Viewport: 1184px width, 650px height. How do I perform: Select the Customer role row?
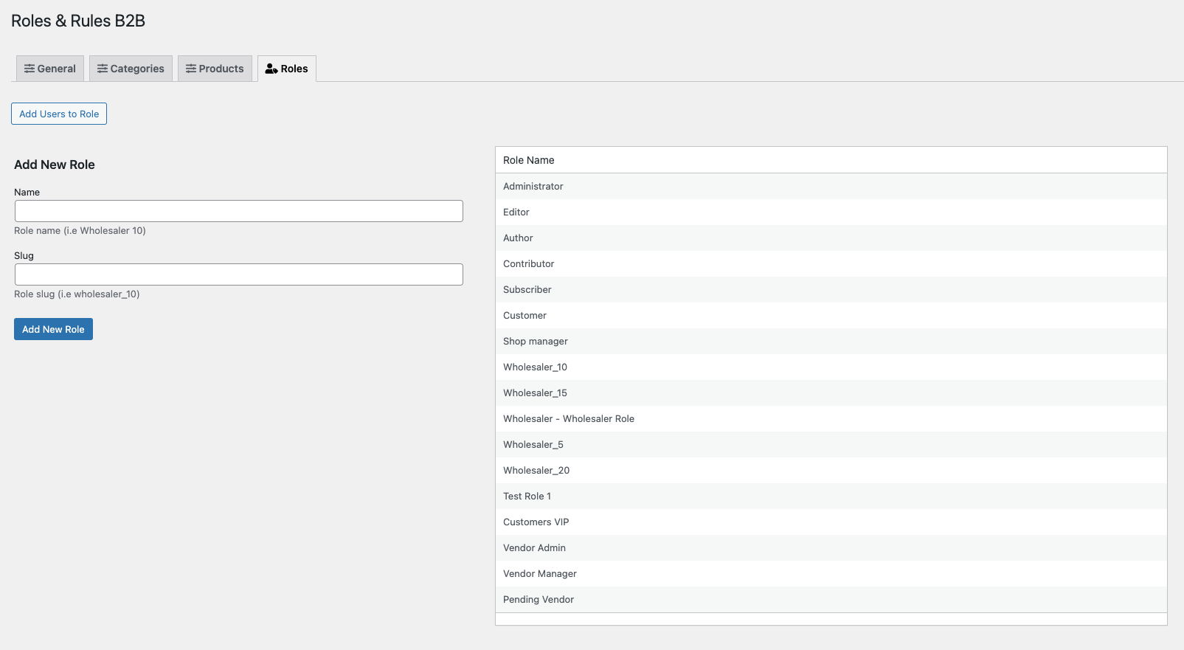831,315
